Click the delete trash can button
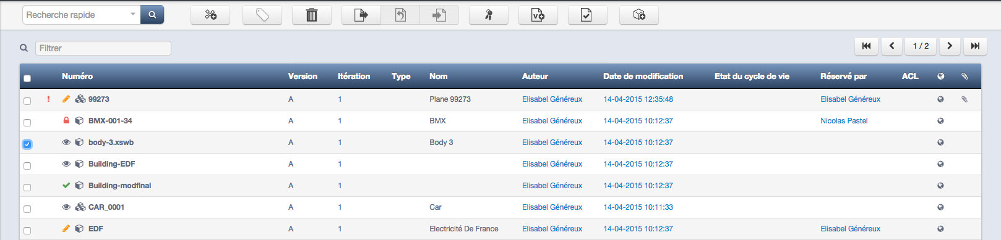This screenshot has height=240, width=1001. tap(312, 15)
